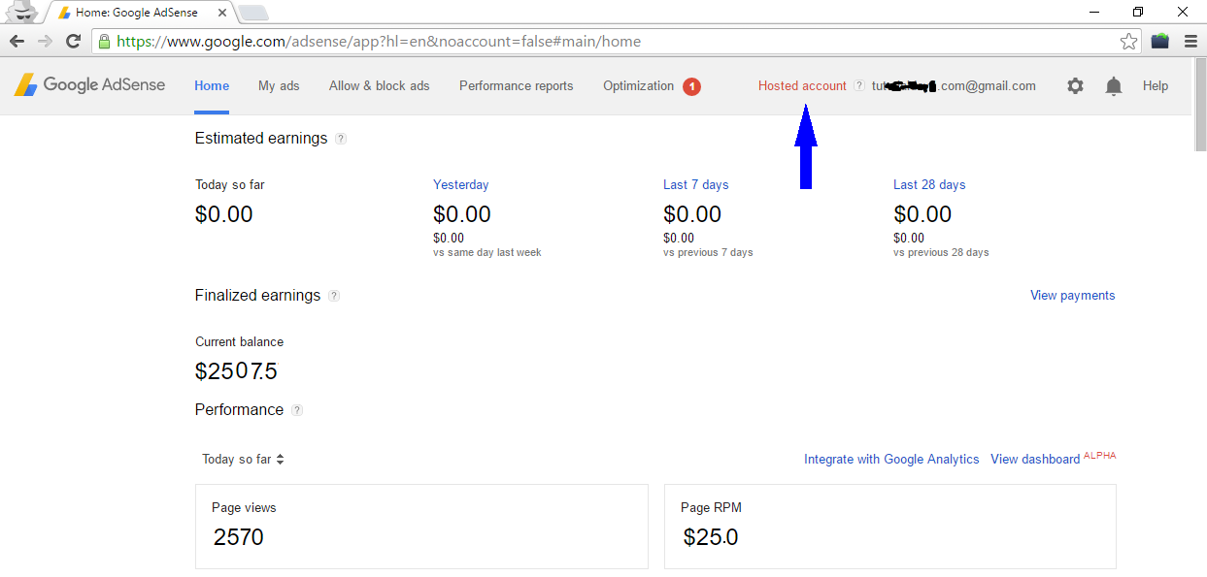Click help icon next to Estimated earnings
Viewport: 1207px width, 577px height.
341,139
